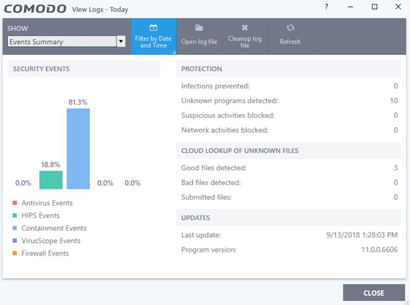410x305 pixels.
Task: Select the Antivirus Events legend label
Action: pos(47,203)
